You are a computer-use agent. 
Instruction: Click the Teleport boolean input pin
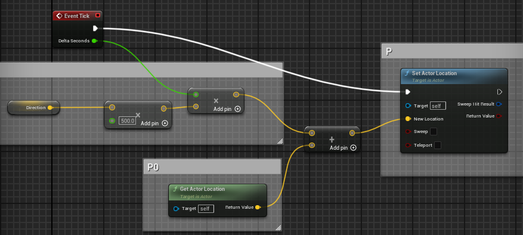point(407,145)
